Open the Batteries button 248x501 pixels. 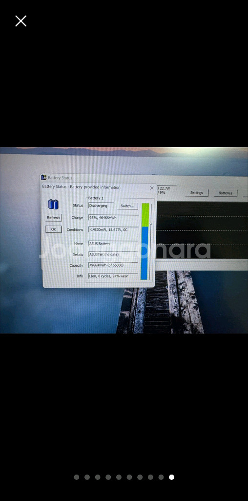[x=226, y=193]
